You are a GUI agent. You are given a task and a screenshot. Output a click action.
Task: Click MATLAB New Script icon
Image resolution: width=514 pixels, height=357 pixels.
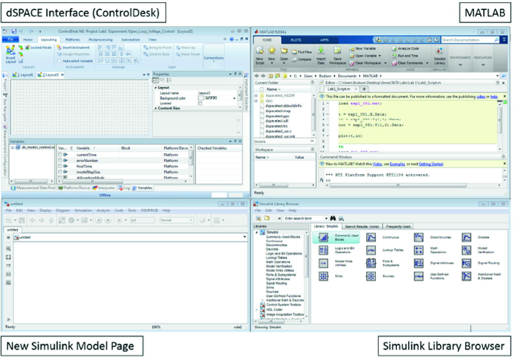259,51
